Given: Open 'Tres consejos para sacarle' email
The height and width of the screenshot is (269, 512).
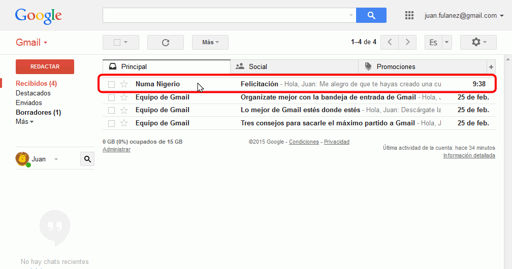Looking at the screenshot, I should pyautogui.click(x=328, y=123).
